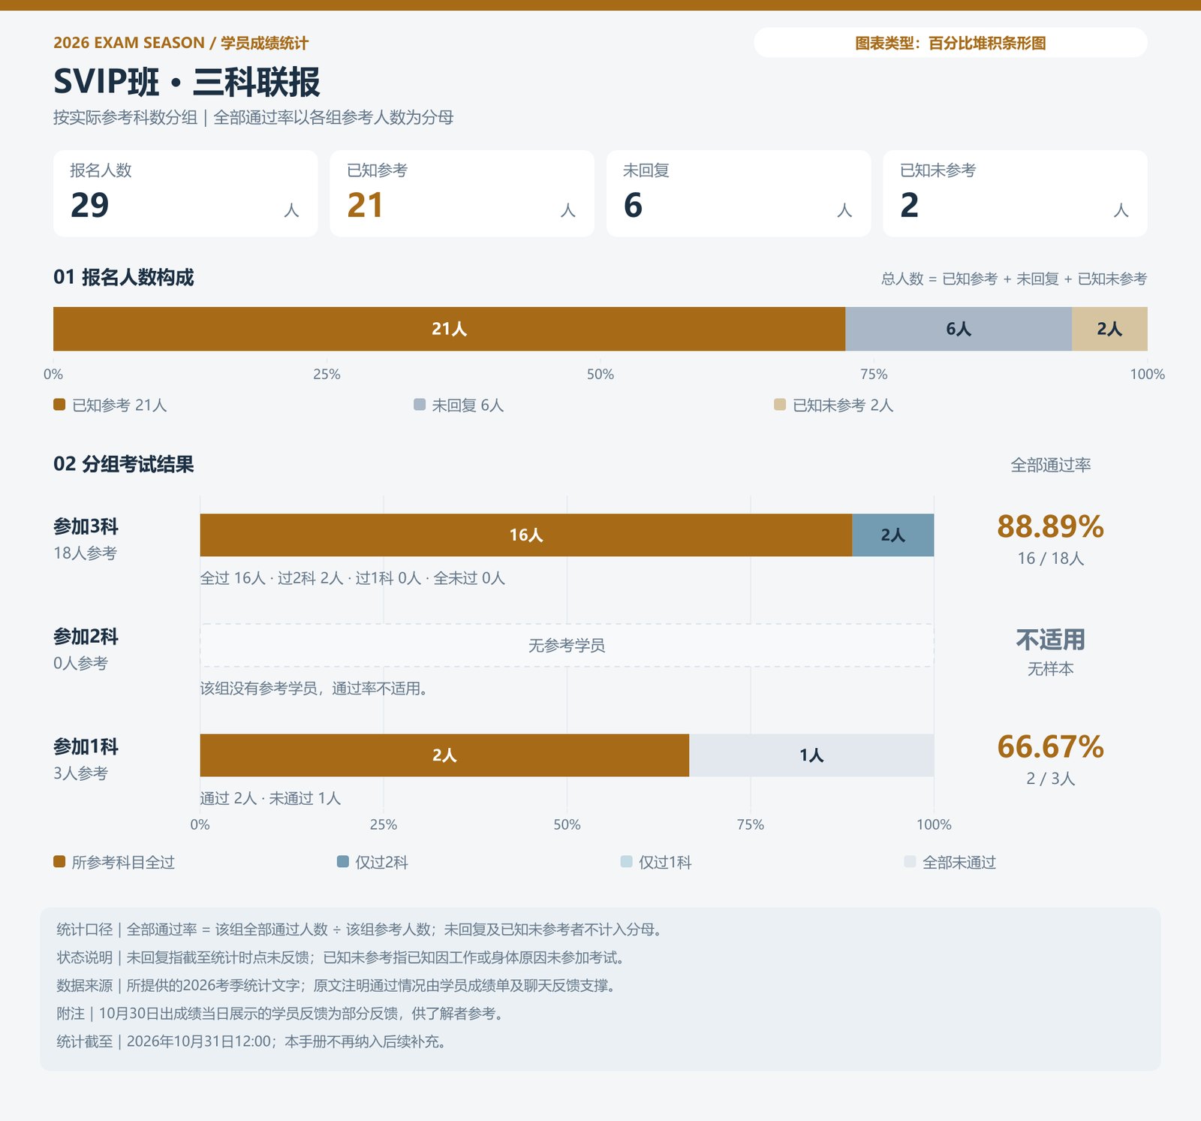Click the 数据来源 footnote line
The width and height of the screenshot is (1201, 1121).
[x=336, y=985]
